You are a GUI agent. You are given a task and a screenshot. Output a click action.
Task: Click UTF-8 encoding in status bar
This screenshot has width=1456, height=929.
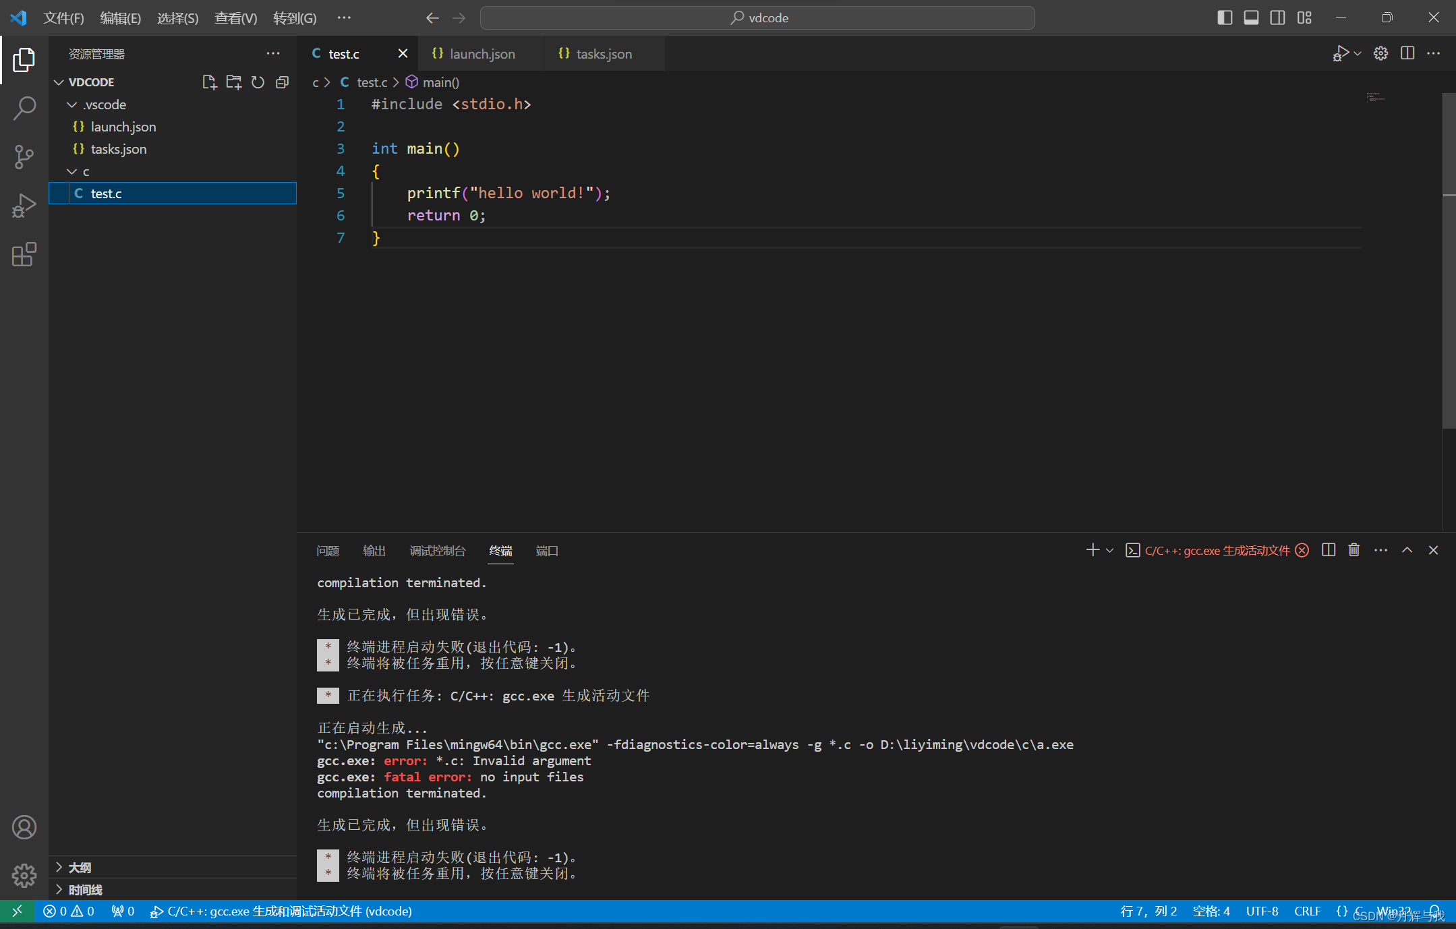click(1262, 911)
